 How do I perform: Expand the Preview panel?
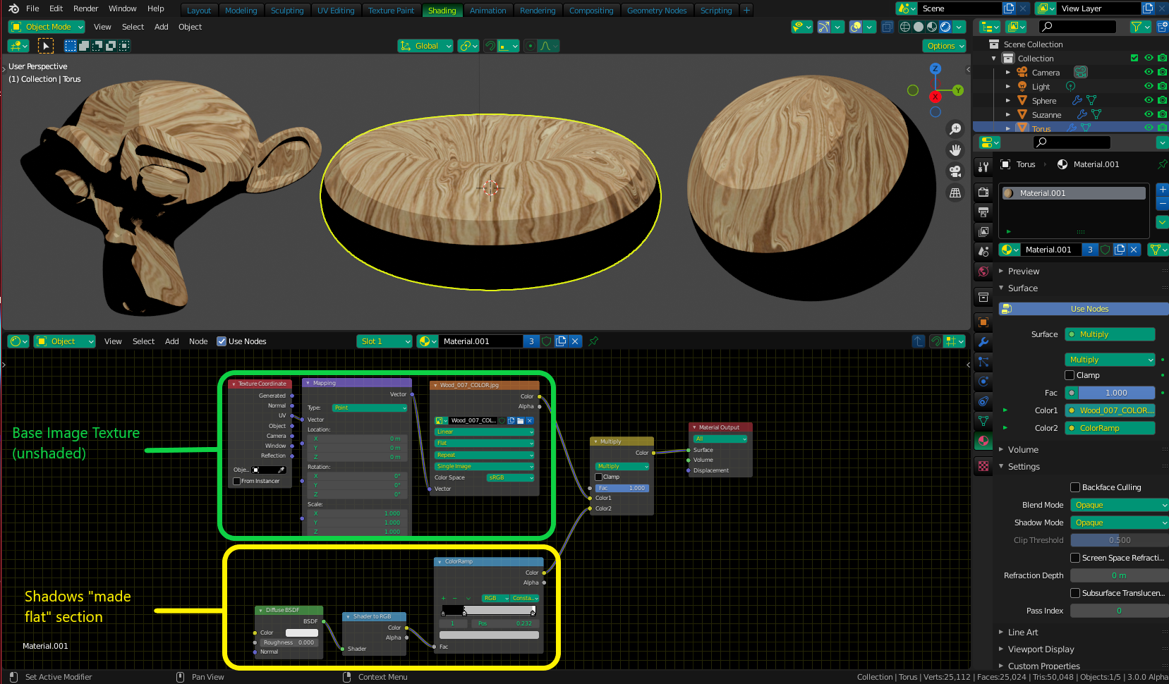(1023, 271)
